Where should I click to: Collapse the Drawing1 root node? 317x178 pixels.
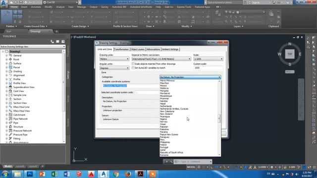3,51
